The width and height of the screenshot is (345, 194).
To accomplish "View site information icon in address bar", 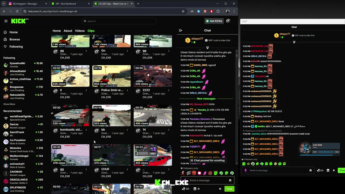I will click(25, 11).
